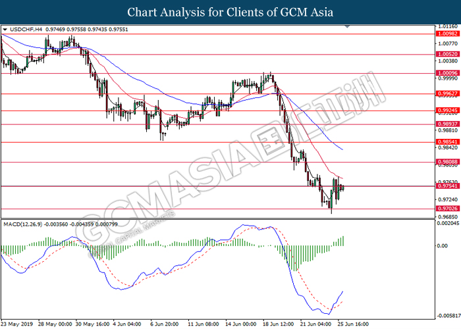This screenshot has height=329, width=461.
Task: Click the 1.00380 price scale value
Action: point(448,61)
